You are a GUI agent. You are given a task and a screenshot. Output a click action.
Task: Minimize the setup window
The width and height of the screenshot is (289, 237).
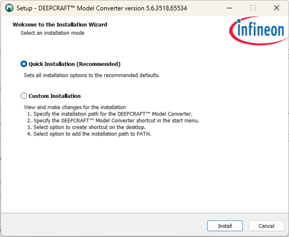coord(229,8)
